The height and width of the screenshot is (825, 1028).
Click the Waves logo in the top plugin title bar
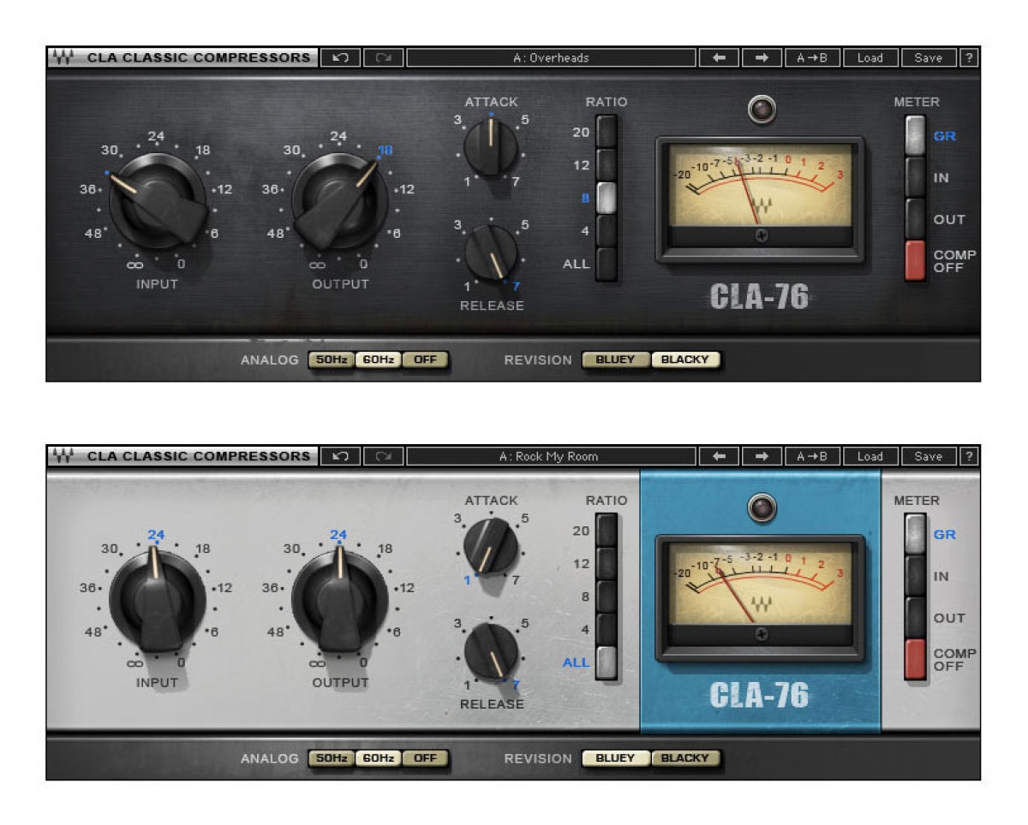pyautogui.click(x=62, y=58)
